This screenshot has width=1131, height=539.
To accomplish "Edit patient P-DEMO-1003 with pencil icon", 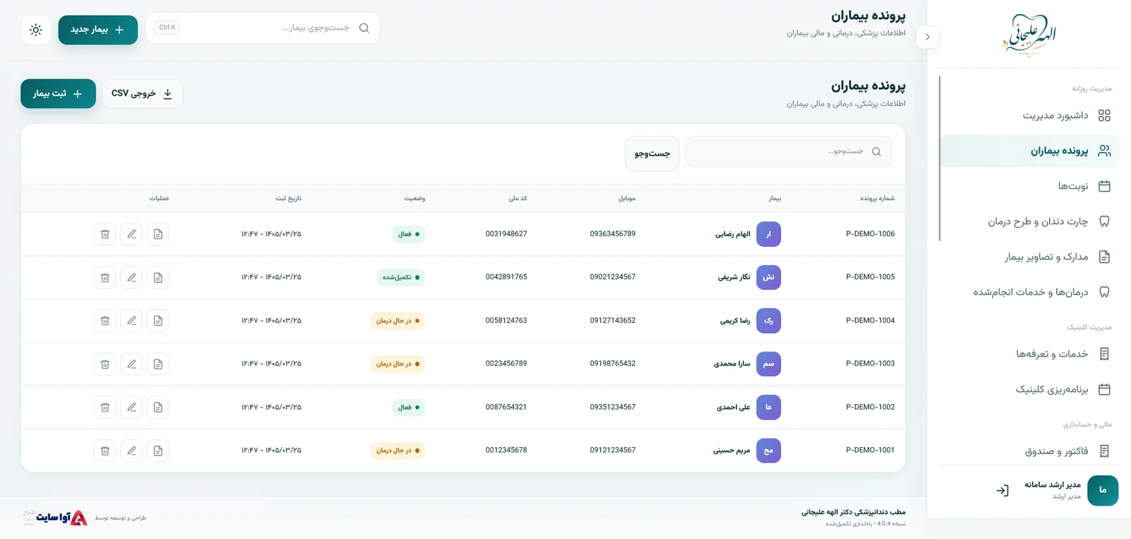I will click(131, 364).
